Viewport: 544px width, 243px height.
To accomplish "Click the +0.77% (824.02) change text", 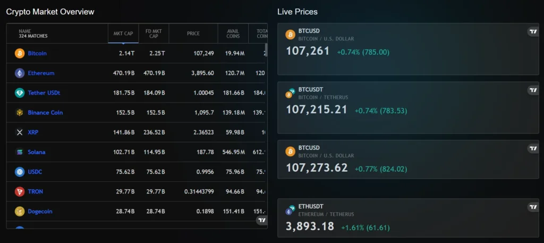I will 381,170.
